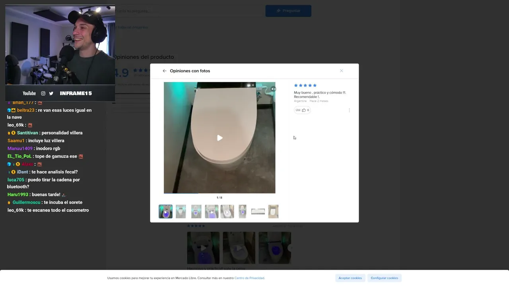This screenshot has height=286, width=509.
Task: Select the eighth review photo thumbnail
Action: coord(273,211)
